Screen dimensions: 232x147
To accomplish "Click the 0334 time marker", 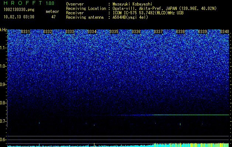I will [x=92, y=32].
